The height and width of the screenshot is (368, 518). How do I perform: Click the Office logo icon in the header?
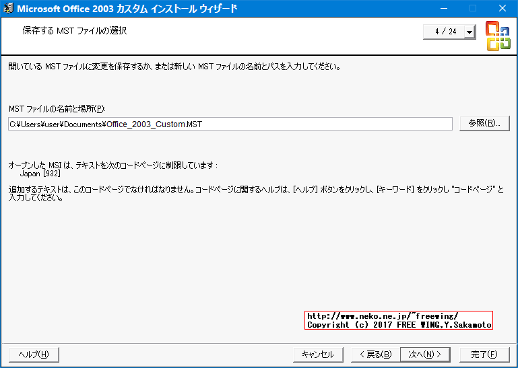click(x=498, y=36)
